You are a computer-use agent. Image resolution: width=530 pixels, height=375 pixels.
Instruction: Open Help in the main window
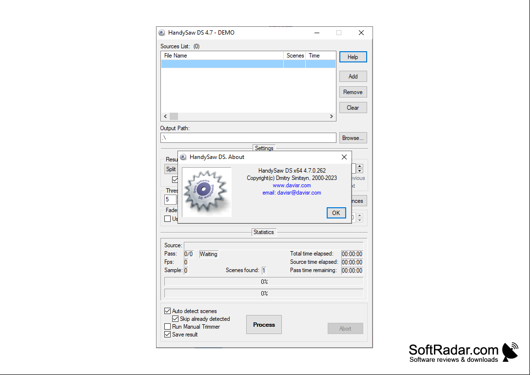tap(353, 57)
